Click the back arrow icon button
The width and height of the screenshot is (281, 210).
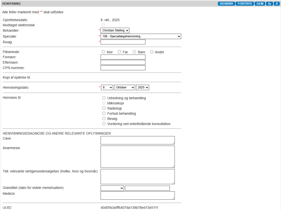tap(269, 4)
